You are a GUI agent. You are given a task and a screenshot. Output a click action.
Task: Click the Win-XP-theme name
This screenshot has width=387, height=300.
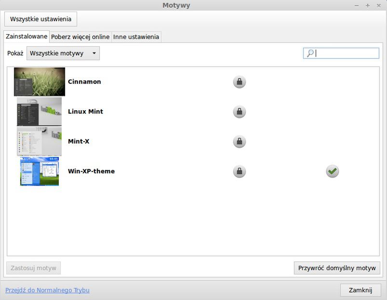click(x=91, y=171)
